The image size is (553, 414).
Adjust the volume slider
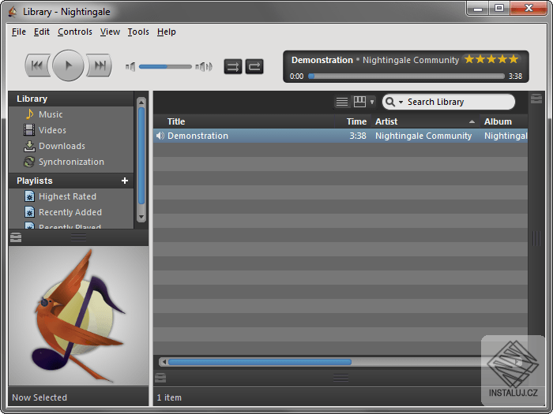point(165,66)
